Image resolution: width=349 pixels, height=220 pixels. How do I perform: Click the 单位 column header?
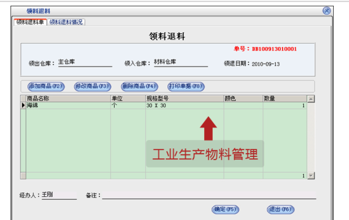(x=128, y=99)
